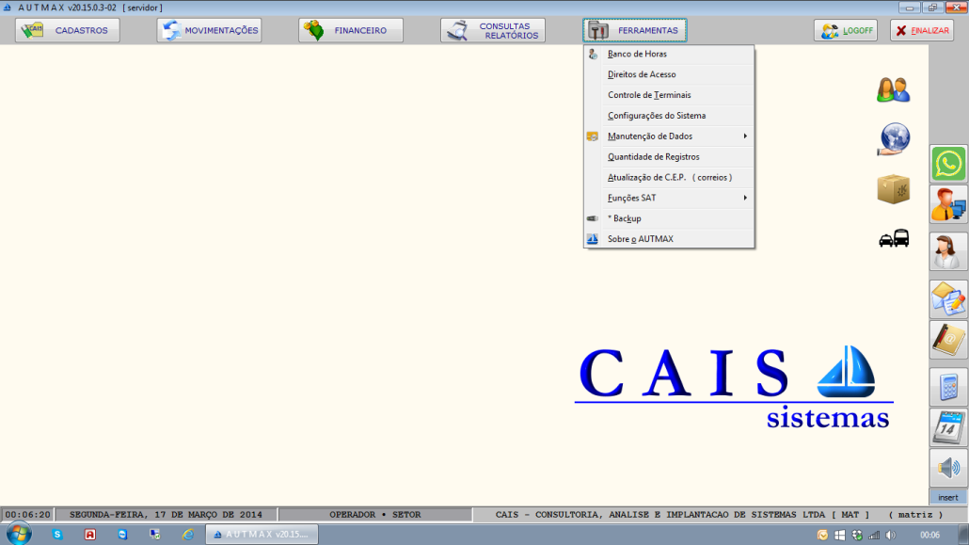This screenshot has width=969, height=545.
Task: Click the speaker sidebar icon
Action: coord(948,469)
